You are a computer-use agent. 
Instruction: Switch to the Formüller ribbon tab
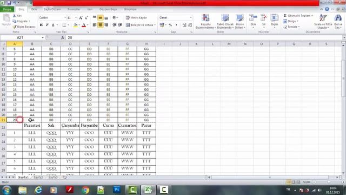[x=74, y=9]
